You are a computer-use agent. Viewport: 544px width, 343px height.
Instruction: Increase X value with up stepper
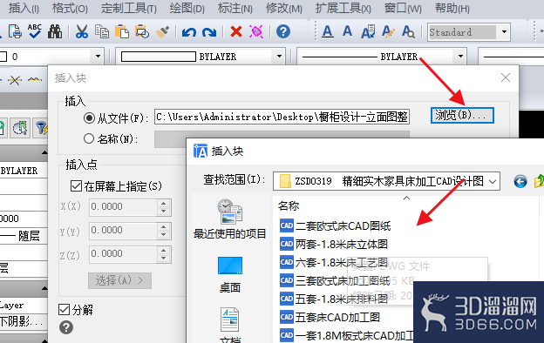(x=163, y=203)
